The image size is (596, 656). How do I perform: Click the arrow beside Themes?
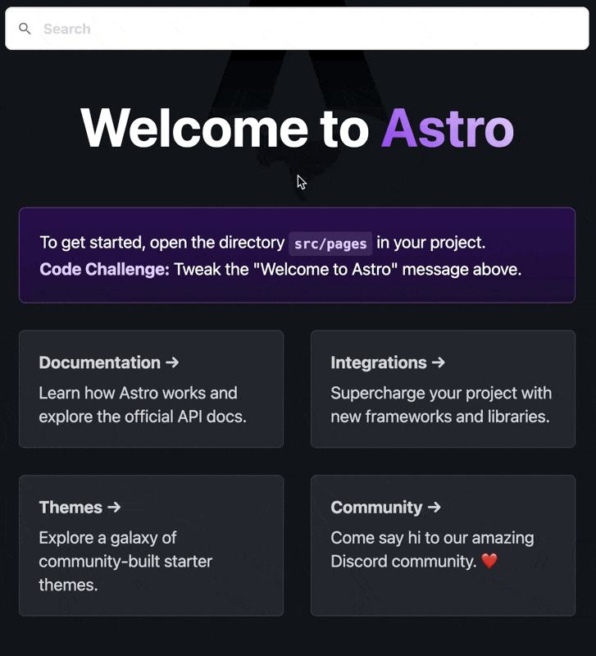click(114, 507)
